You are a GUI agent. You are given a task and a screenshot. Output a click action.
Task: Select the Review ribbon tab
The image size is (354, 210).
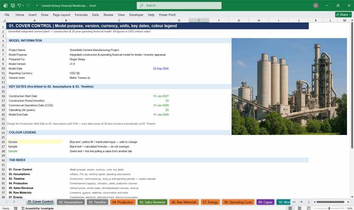pos(108,15)
